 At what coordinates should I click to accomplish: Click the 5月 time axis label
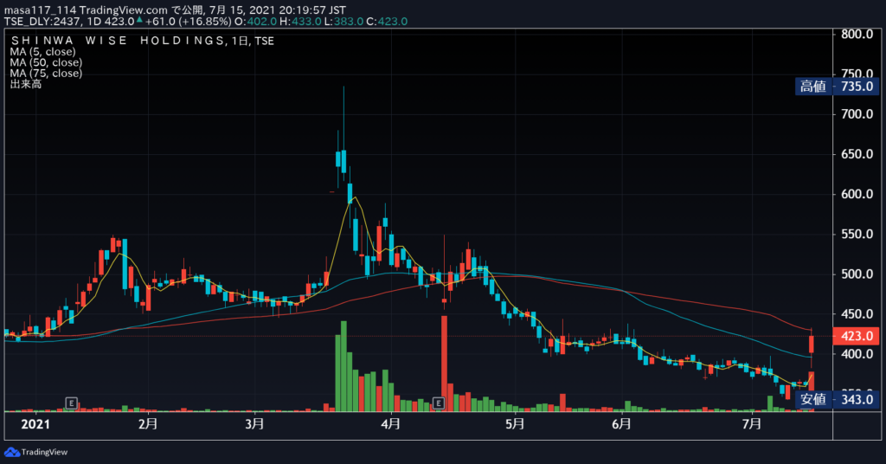pyautogui.click(x=515, y=424)
